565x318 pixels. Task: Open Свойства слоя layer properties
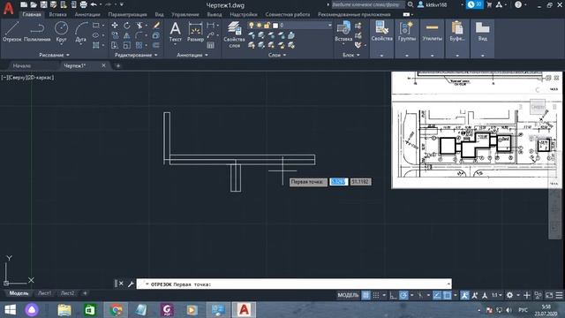point(234,34)
